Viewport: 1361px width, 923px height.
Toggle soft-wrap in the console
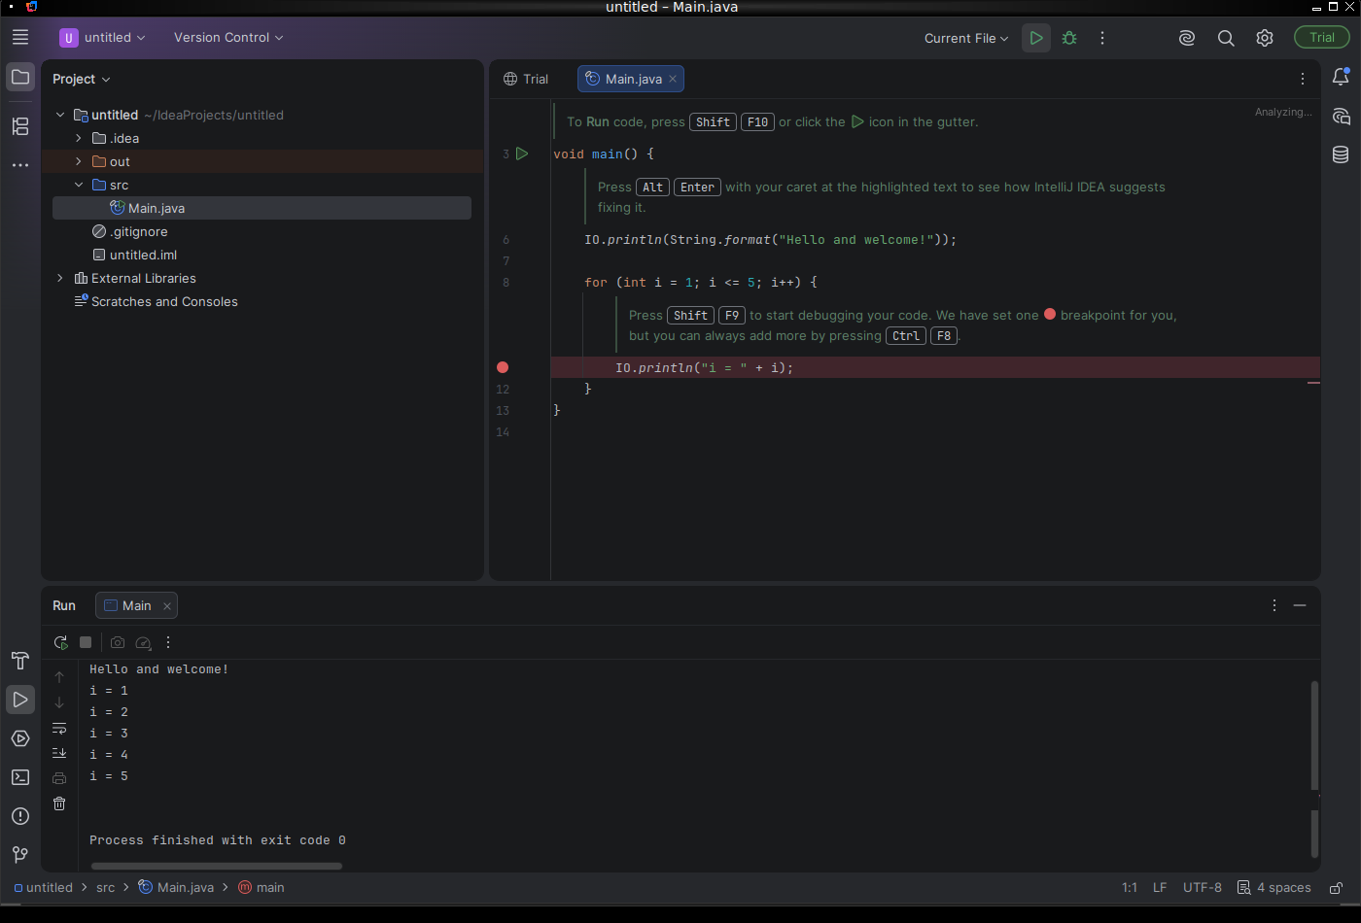[59, 728]
